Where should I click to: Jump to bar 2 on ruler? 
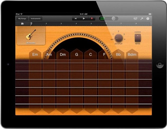point(46,24)
